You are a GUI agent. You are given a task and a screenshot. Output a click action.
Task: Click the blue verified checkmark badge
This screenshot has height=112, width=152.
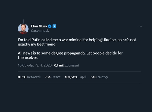50,26
